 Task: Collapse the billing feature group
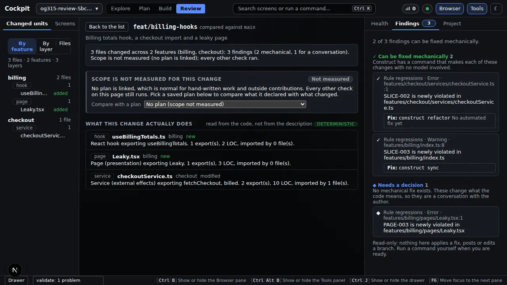pos(39,78)
